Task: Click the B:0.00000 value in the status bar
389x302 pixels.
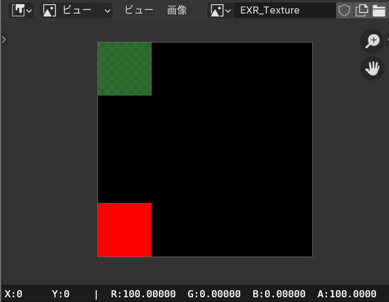Action: (279, 294)
